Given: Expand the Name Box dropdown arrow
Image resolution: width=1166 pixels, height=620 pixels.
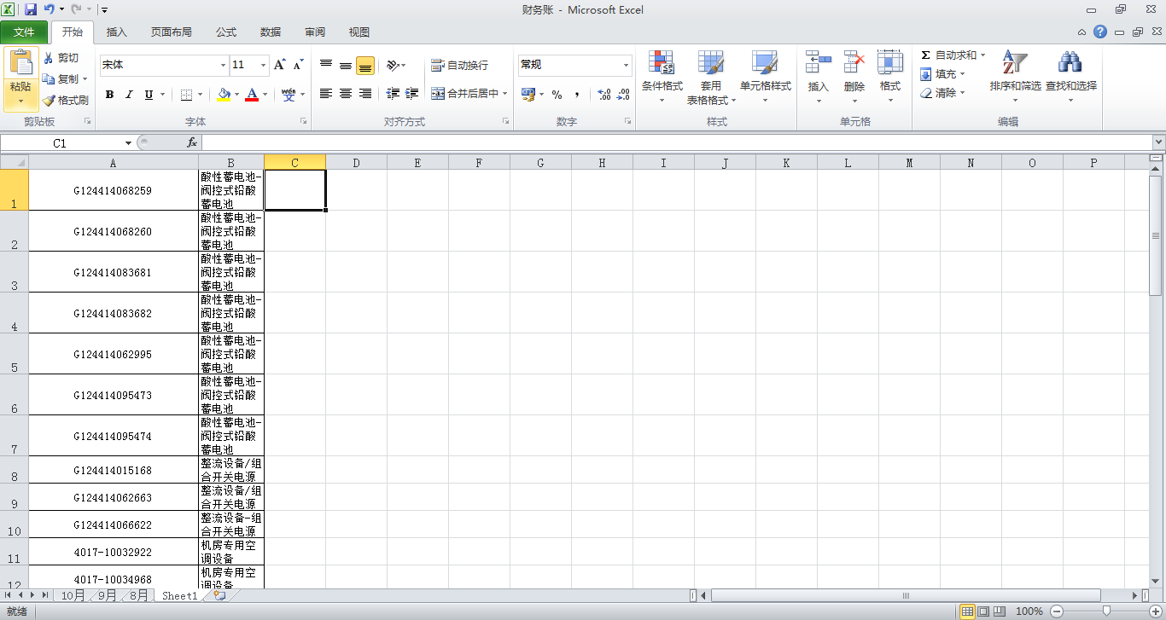Looking at the screenshot, I should (128, 143).
